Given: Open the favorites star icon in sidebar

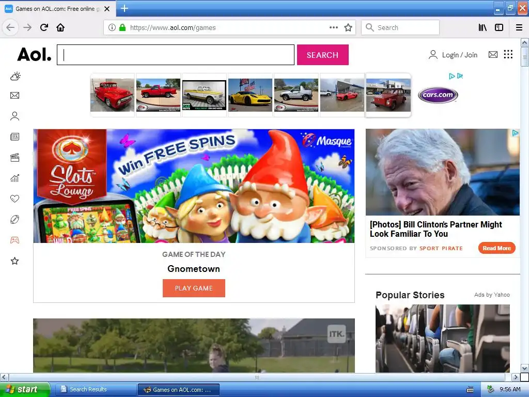Looking at the screenshot, I should [14, 261].
